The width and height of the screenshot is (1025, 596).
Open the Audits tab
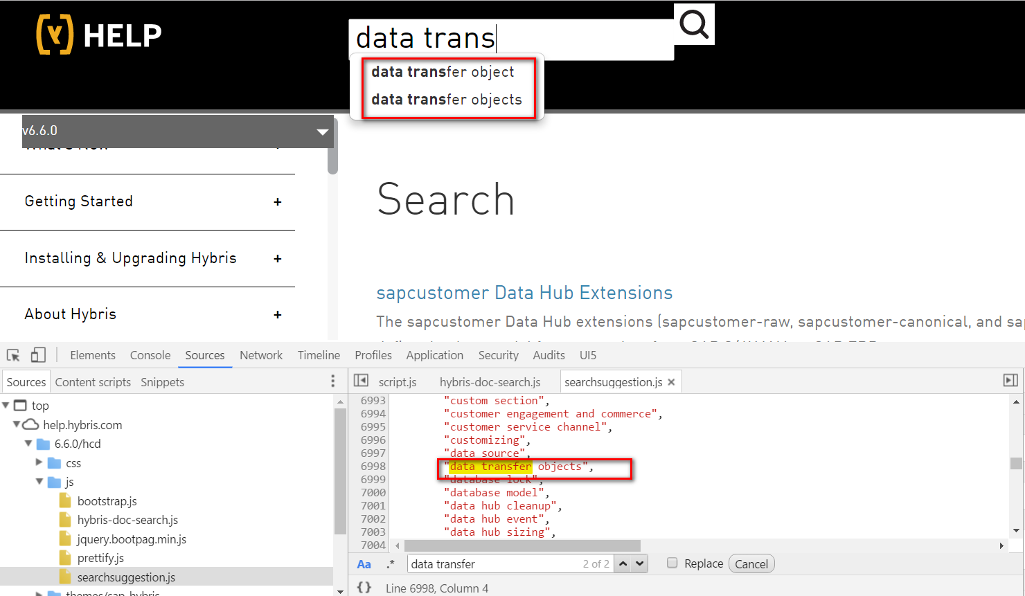pos(549,355)
